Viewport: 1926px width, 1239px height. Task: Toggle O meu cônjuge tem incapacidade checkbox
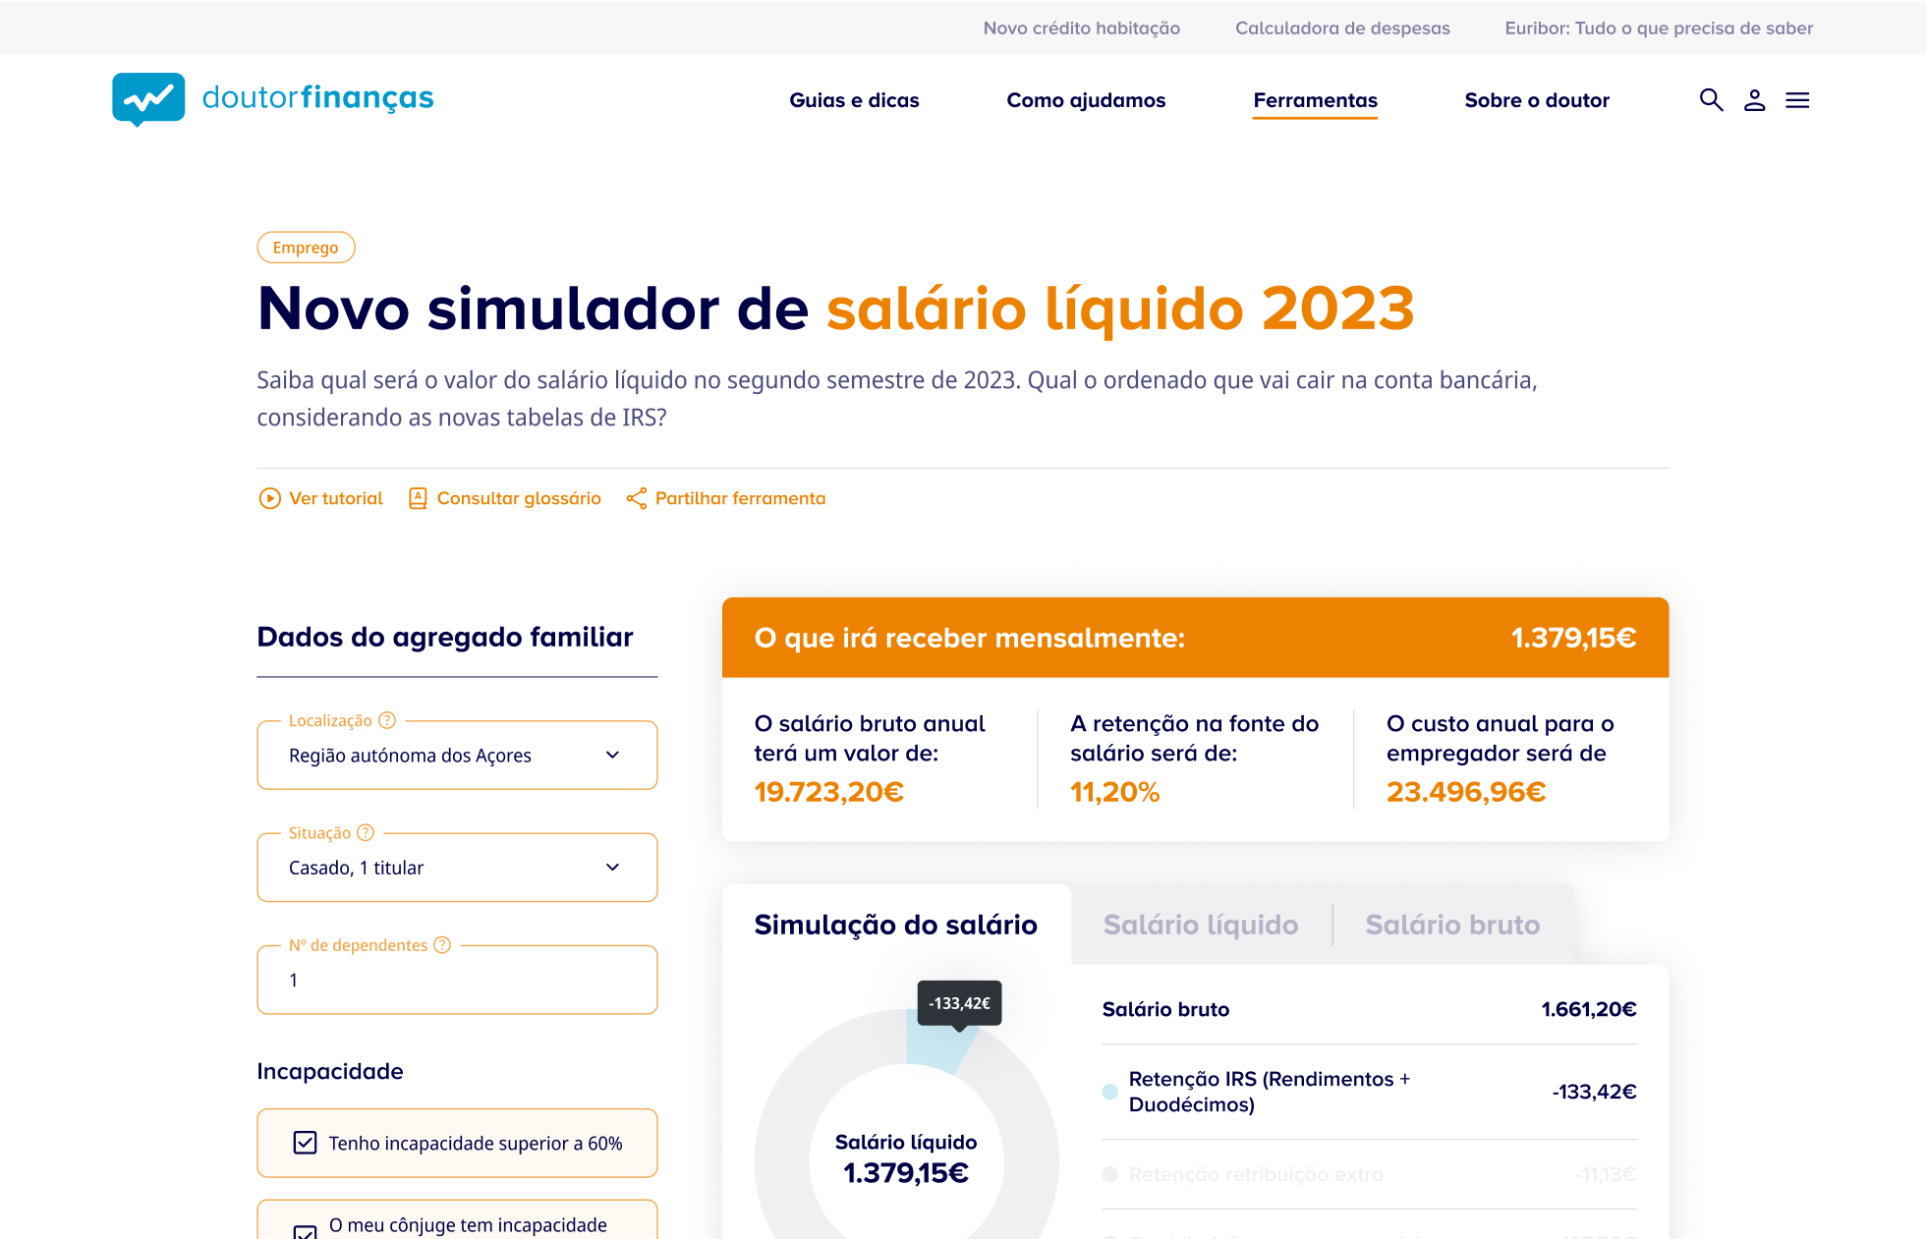point(305,1231)
